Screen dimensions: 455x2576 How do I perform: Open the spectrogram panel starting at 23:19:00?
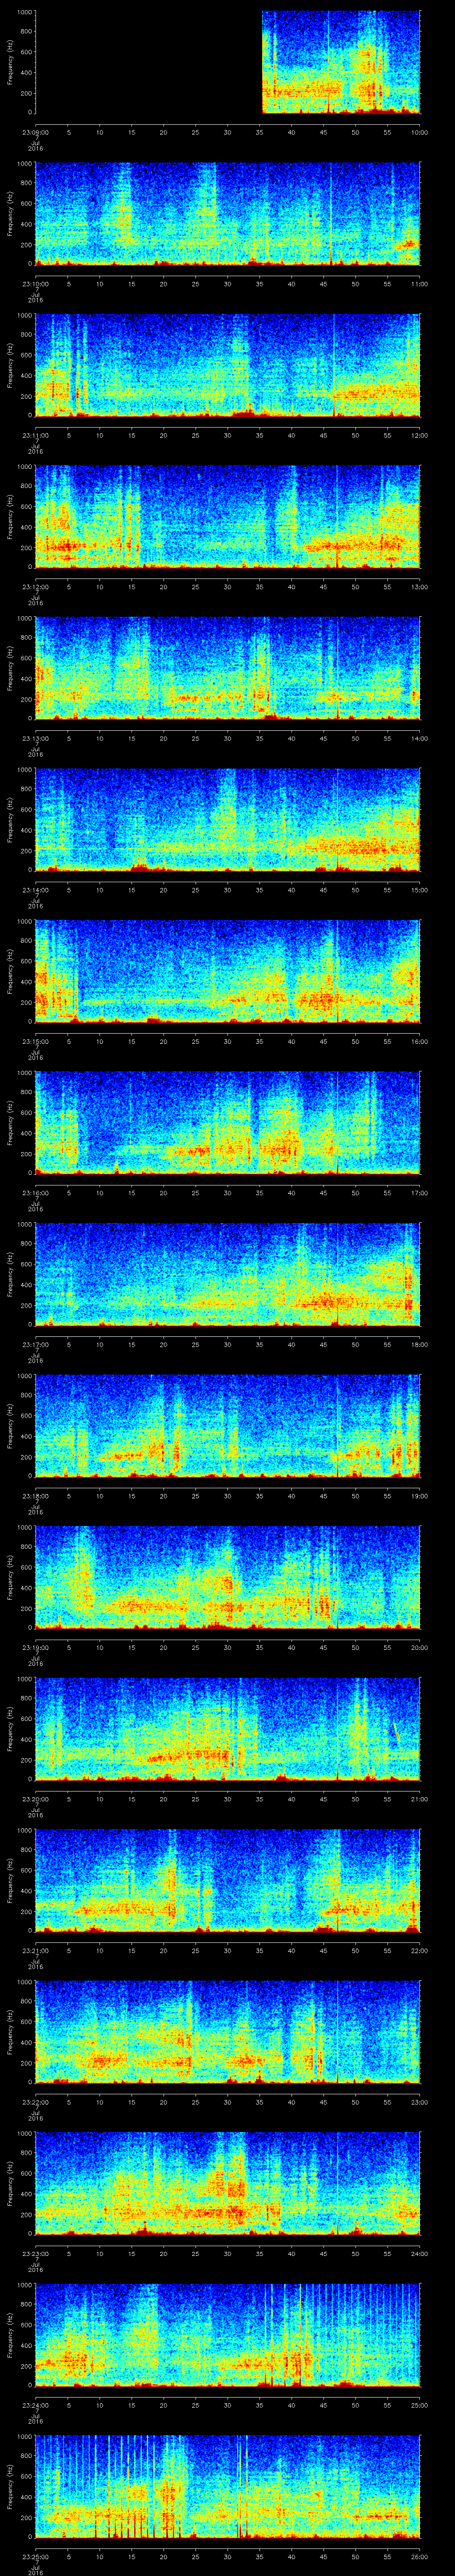(228, 1578)
